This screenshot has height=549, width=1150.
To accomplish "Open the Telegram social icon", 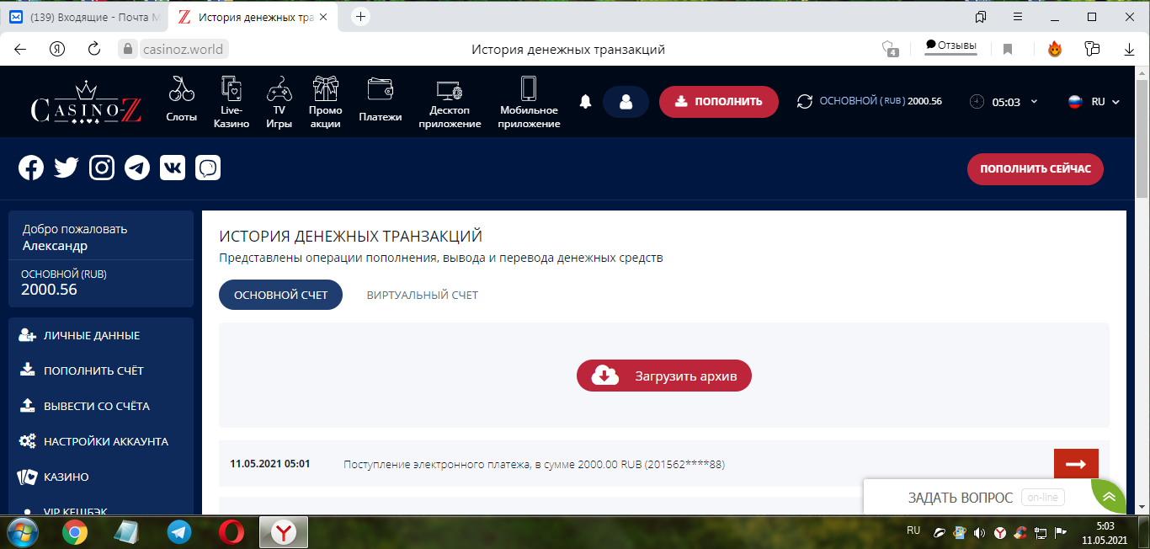I will click(137, 168).
